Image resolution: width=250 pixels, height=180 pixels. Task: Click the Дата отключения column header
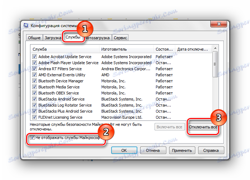click(x=193, y=49)
